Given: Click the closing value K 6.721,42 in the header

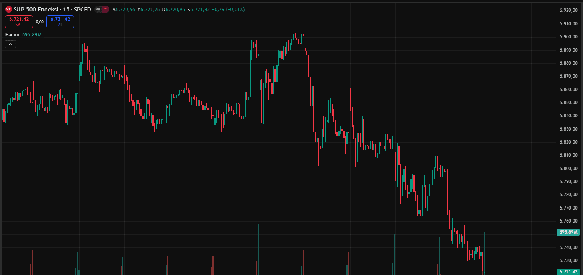Looking at the screenshot, I should point(198,9).
